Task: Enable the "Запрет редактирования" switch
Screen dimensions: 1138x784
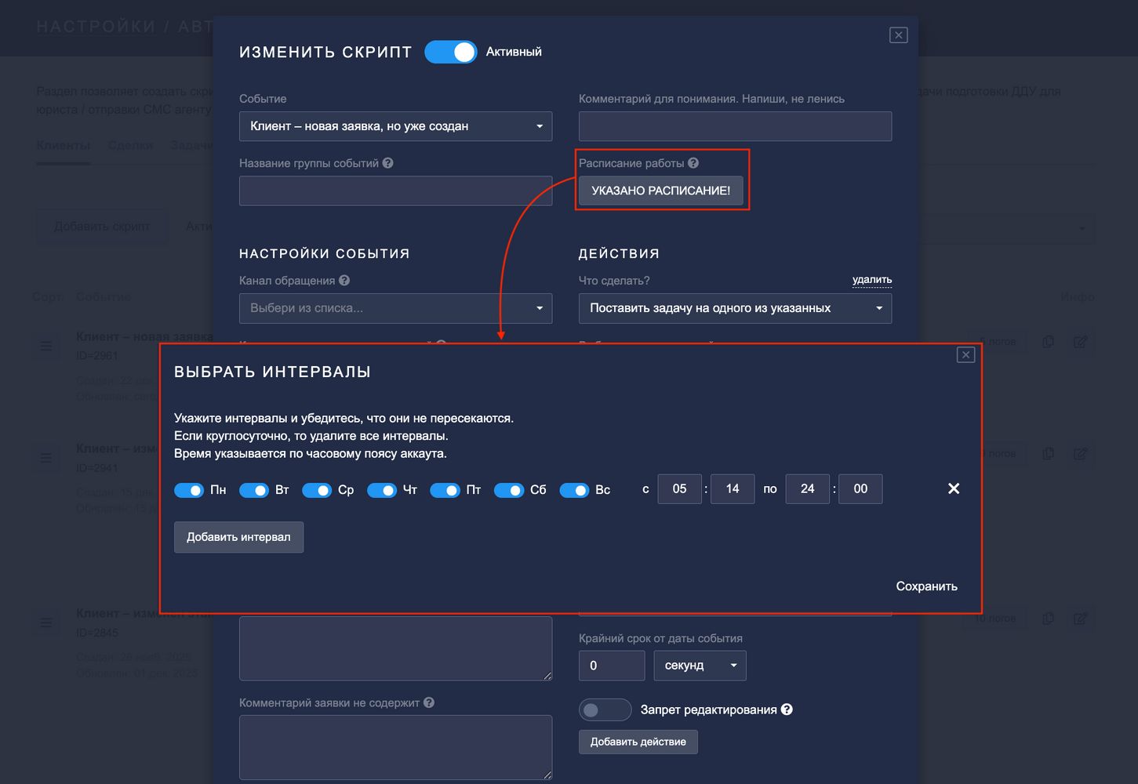Action: [x=605, y=710]
